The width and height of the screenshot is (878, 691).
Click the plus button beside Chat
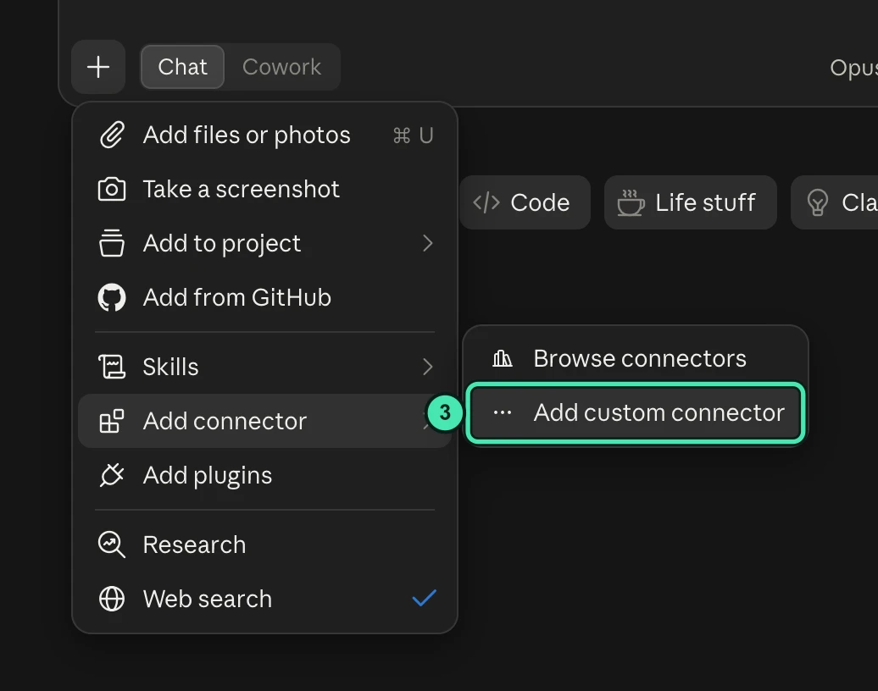point(98,67)
